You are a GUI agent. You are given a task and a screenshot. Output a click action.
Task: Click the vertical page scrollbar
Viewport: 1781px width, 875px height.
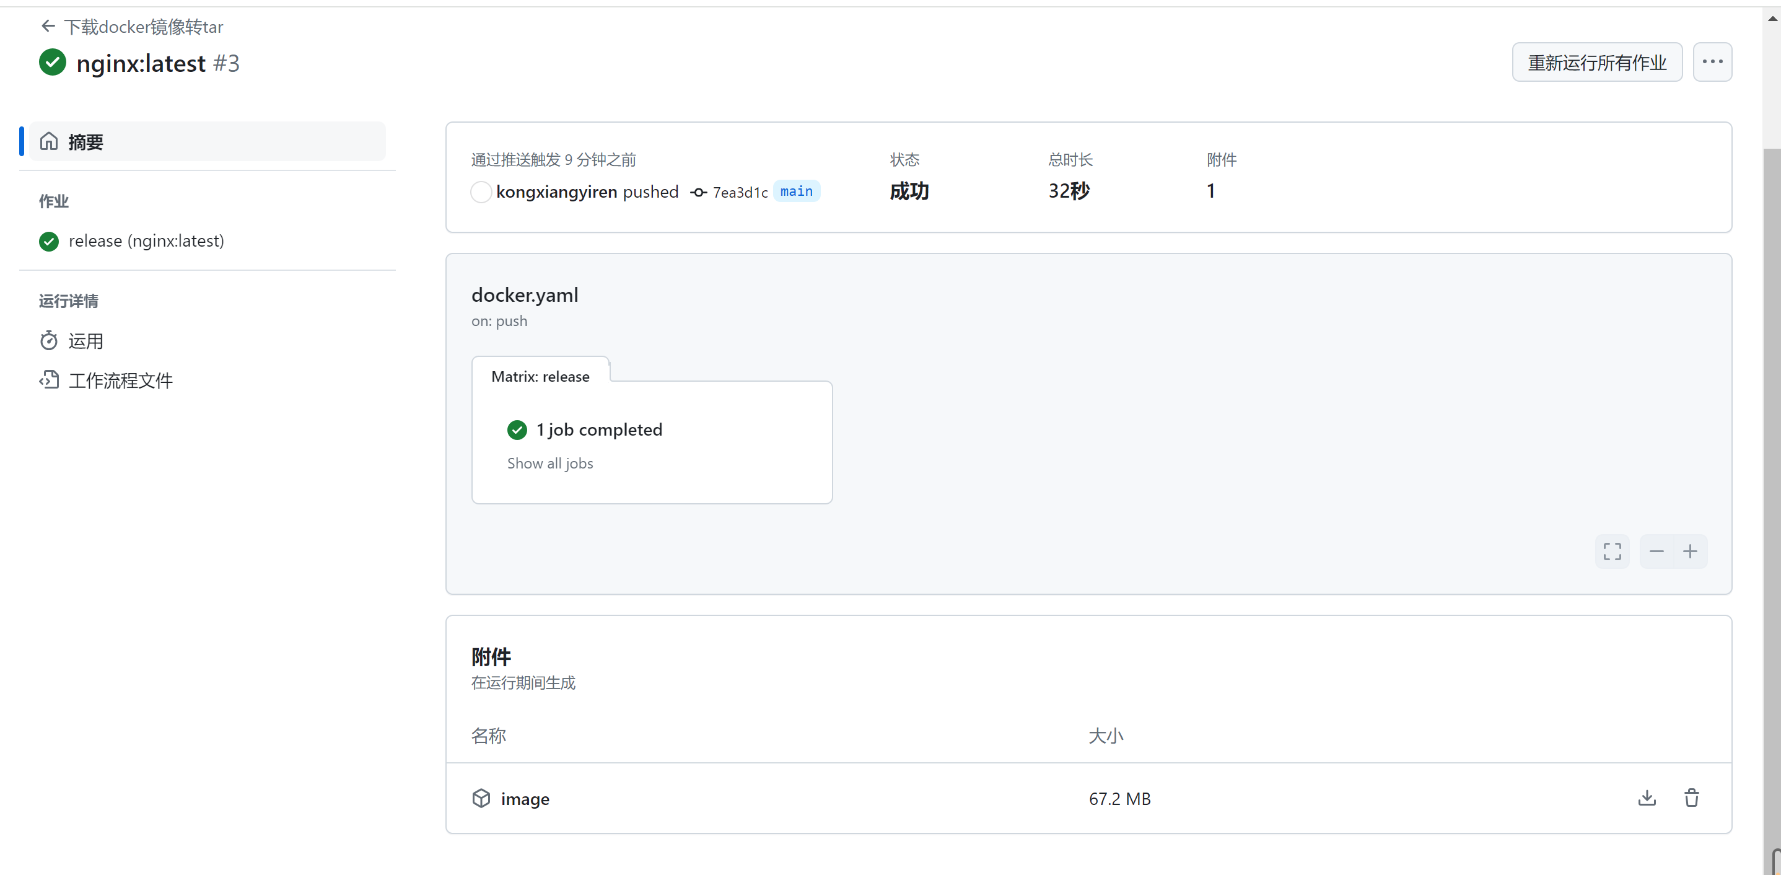pyautogui.click(x=1771, y=484)
